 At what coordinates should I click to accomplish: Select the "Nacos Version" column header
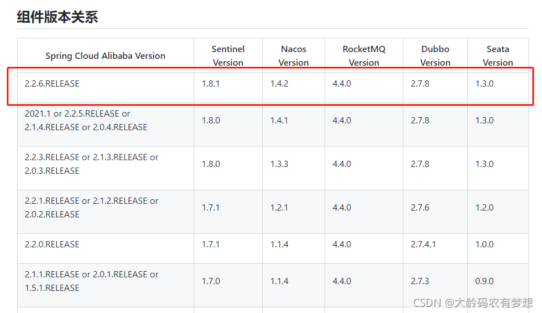click(x=293, y=55)
